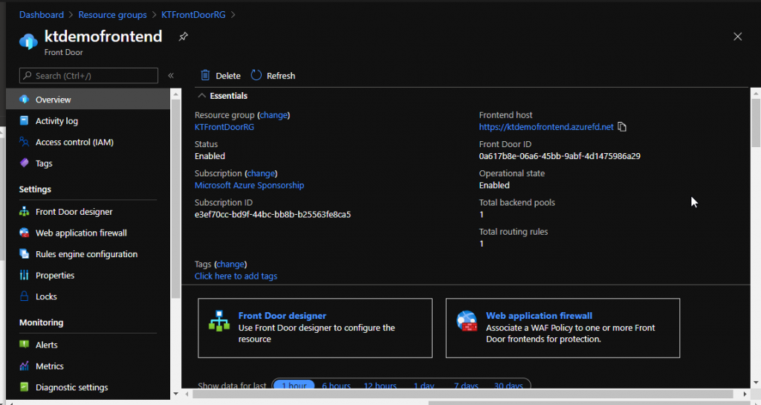Click the Metrics chart icon

[x=25, y=366]
